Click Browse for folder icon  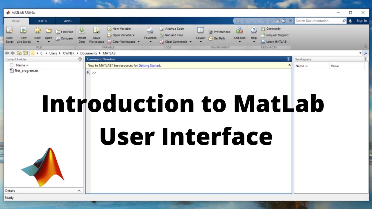[25, 53]
